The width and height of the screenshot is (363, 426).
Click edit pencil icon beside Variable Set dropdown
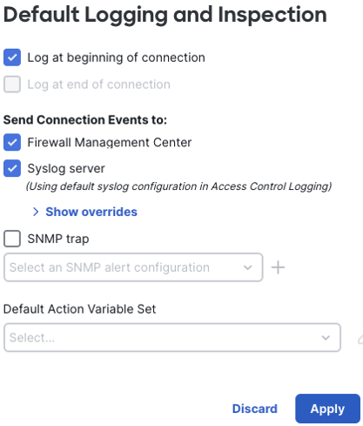tap(360, 339)
